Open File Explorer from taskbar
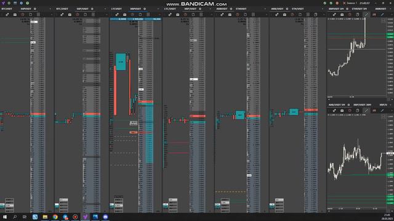Image resolution: width=394 pixels, height=221 pixels. point(45,217)
